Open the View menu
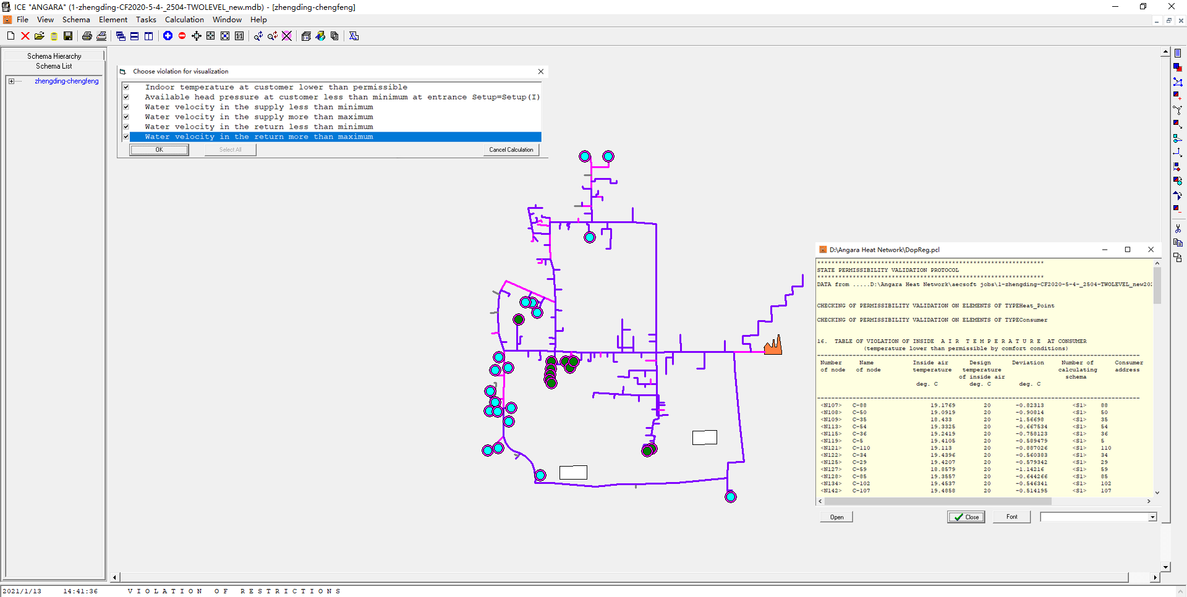Screen dimensions: 1187x597 tap(45, 20)
